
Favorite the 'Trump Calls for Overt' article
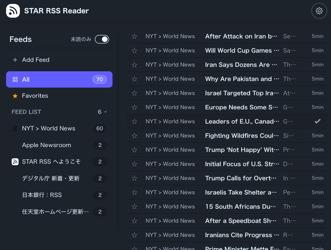tap(134, 178)
